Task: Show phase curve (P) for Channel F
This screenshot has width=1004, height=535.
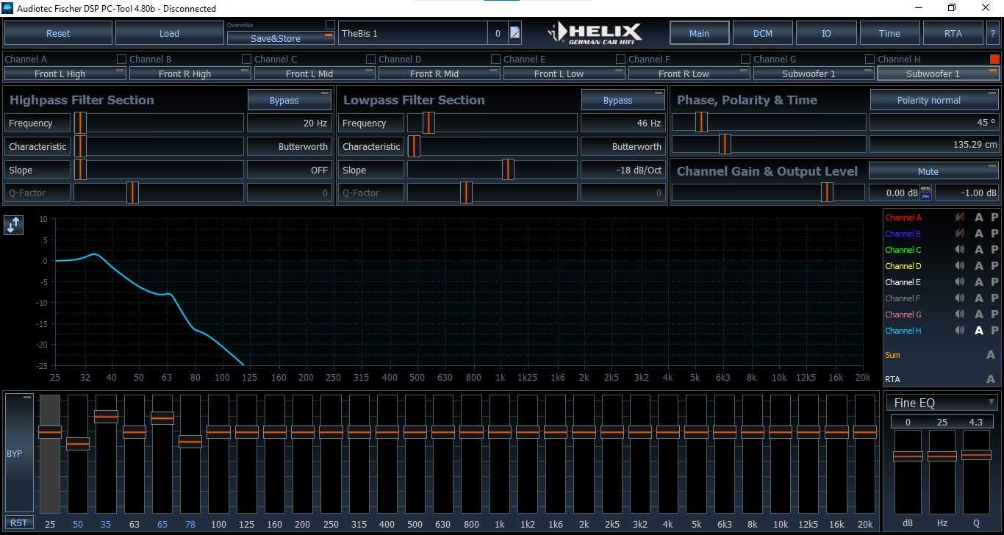Action: 994,298
